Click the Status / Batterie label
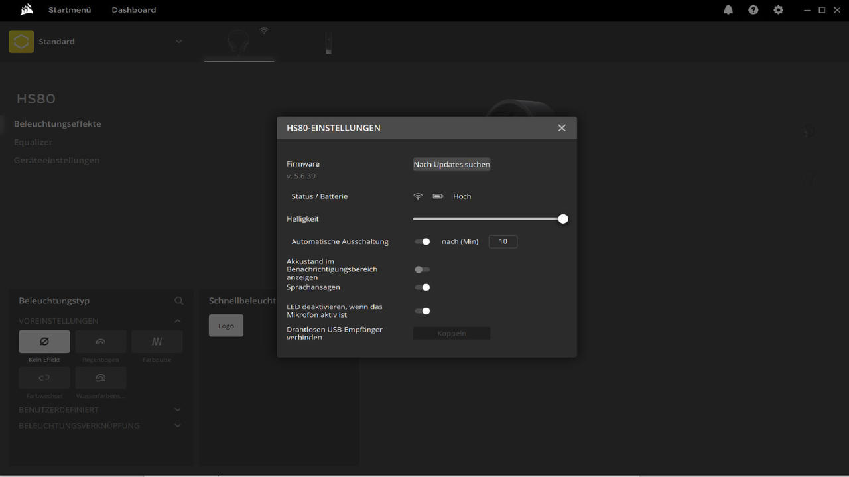This screenshot has width=849, height=477. 320,196
